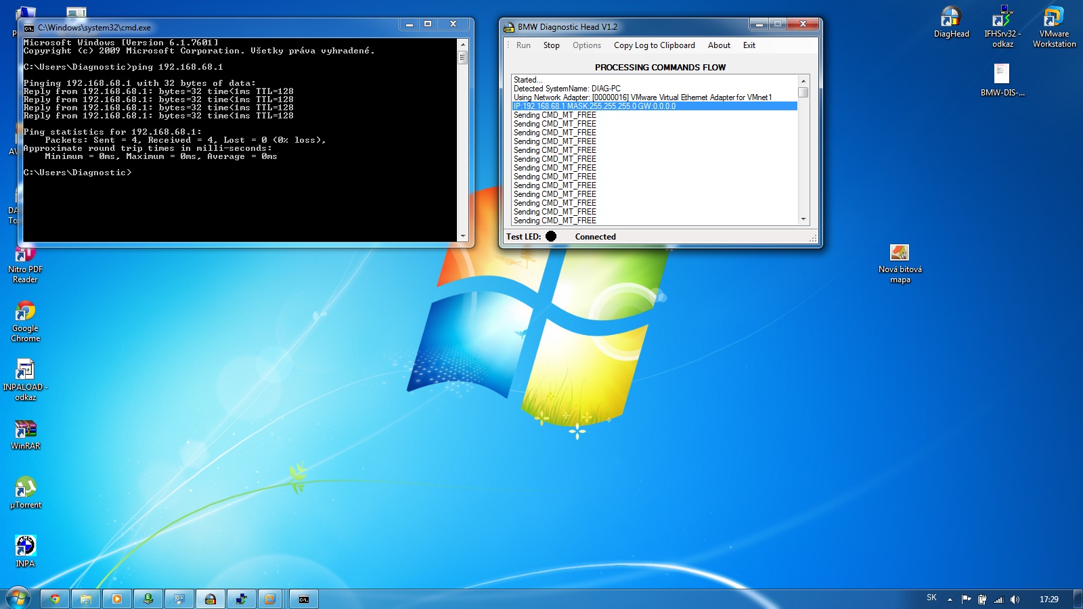Click the BMW Diagnostic Head taskbar icon
Image resolution: width=1083 pixels, height=609 pixels.
(x=211, y=599)
